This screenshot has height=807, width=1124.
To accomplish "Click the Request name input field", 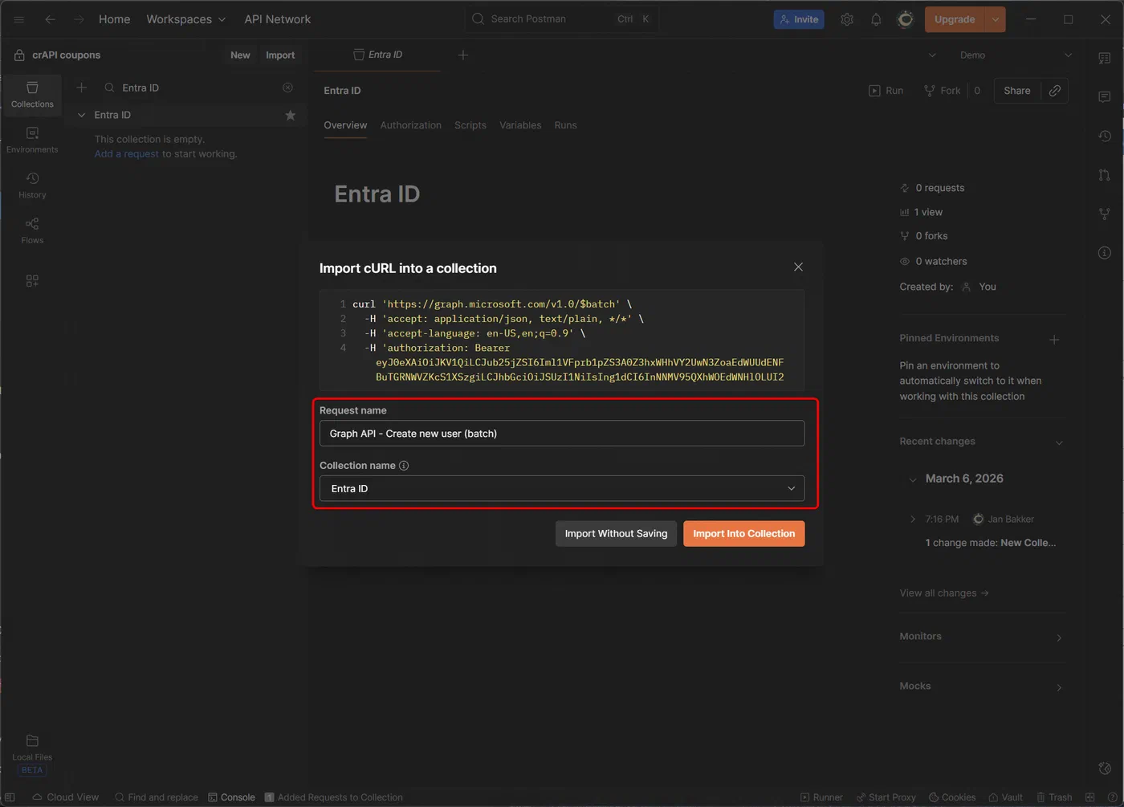I will pos(562,434).
